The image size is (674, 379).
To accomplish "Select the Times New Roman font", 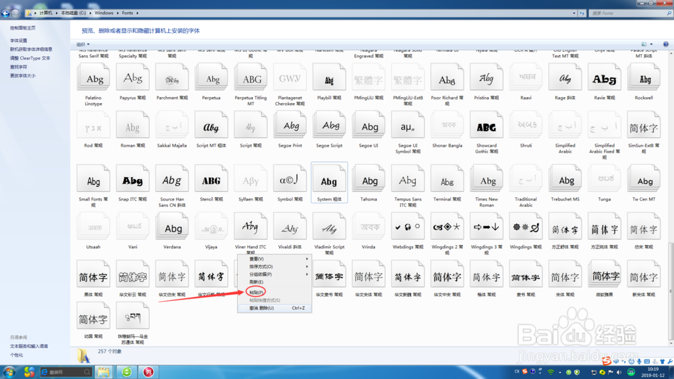I will pyautogui.click(x=487, y=178).
